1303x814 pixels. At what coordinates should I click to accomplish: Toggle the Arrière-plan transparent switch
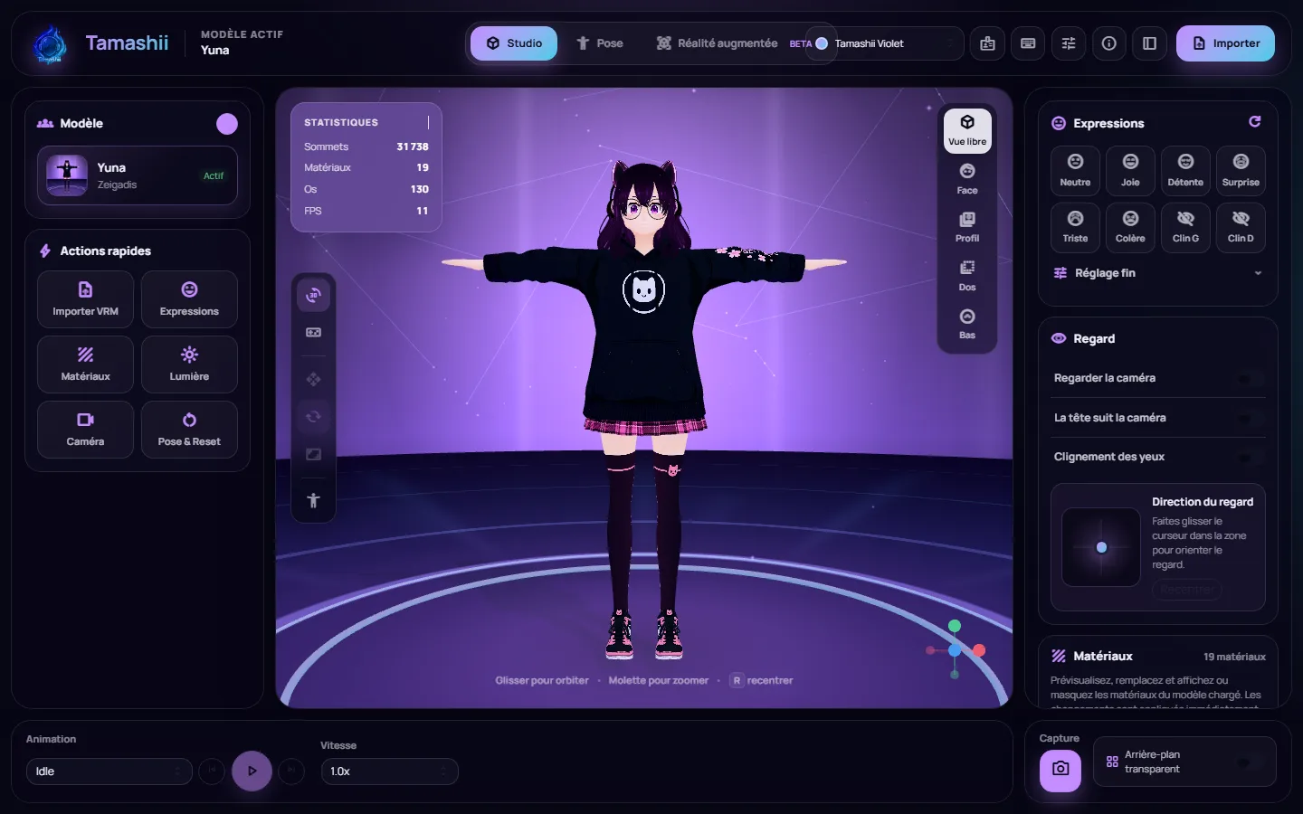(1251, 762)
